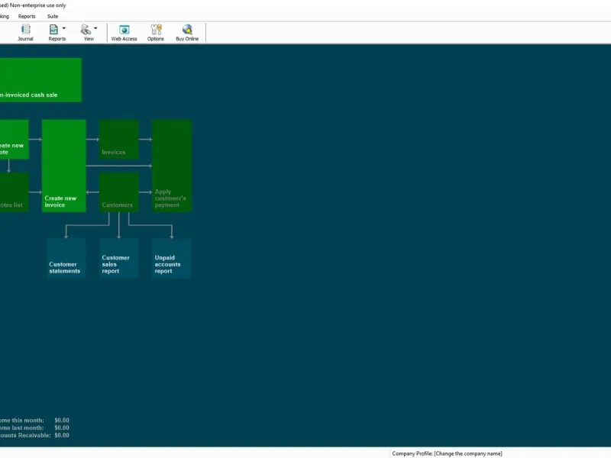Click the Buy Online icon
Viewport: 611px width, 458px height.
(x=187, y=32)
